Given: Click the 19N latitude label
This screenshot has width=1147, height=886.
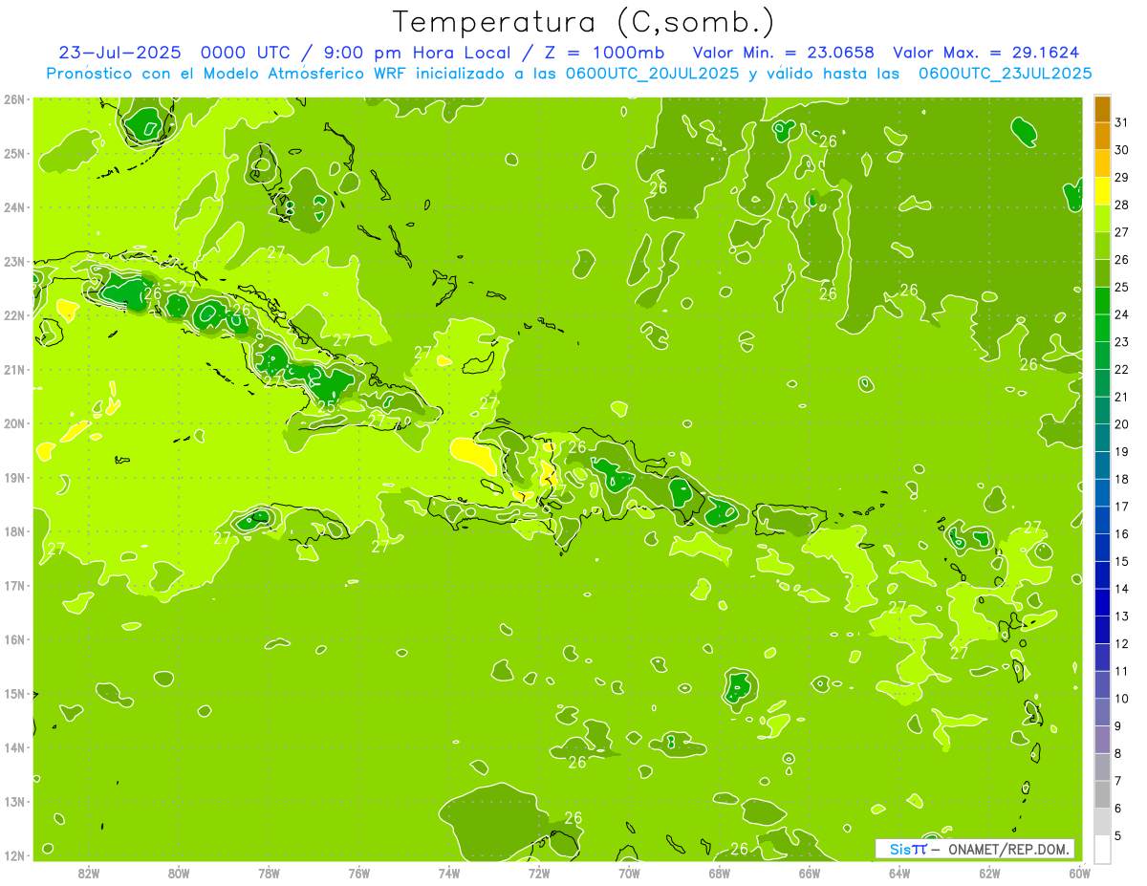Looking at the screenshot, I should pos(13,477).
